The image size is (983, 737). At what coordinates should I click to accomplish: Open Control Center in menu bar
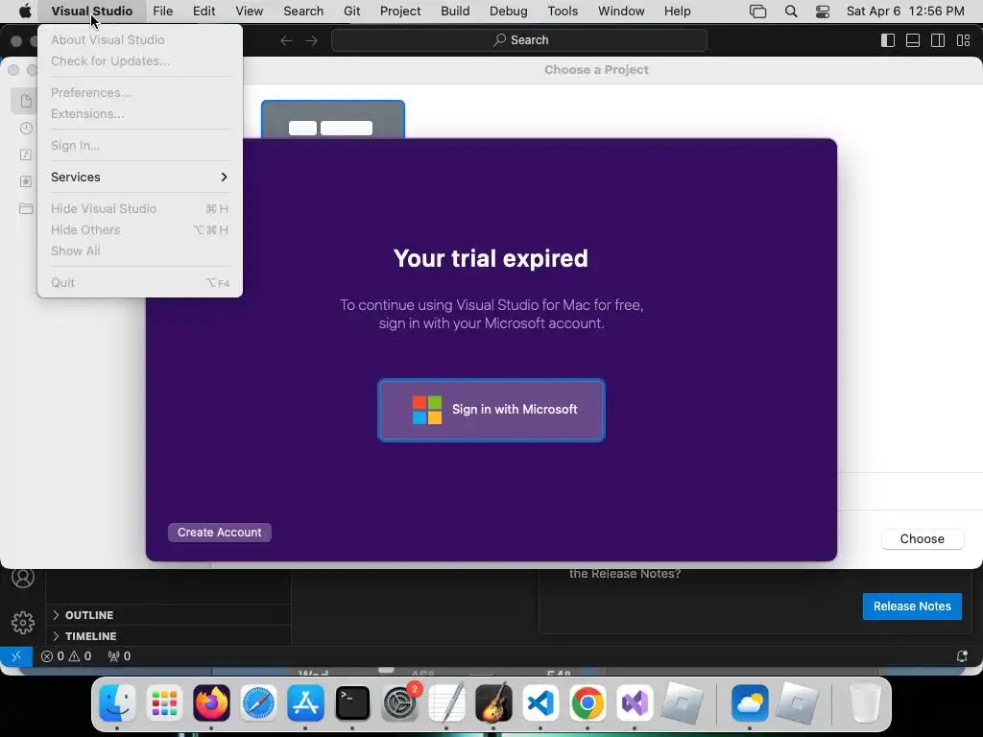coord(823,12)
